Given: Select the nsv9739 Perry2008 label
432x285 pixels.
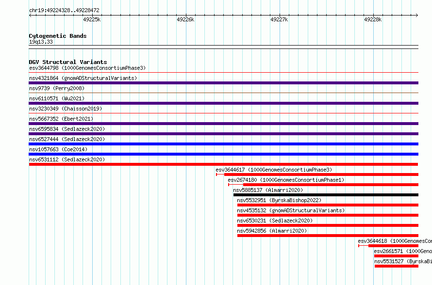Looking at the screenshot, I should 57,88.
